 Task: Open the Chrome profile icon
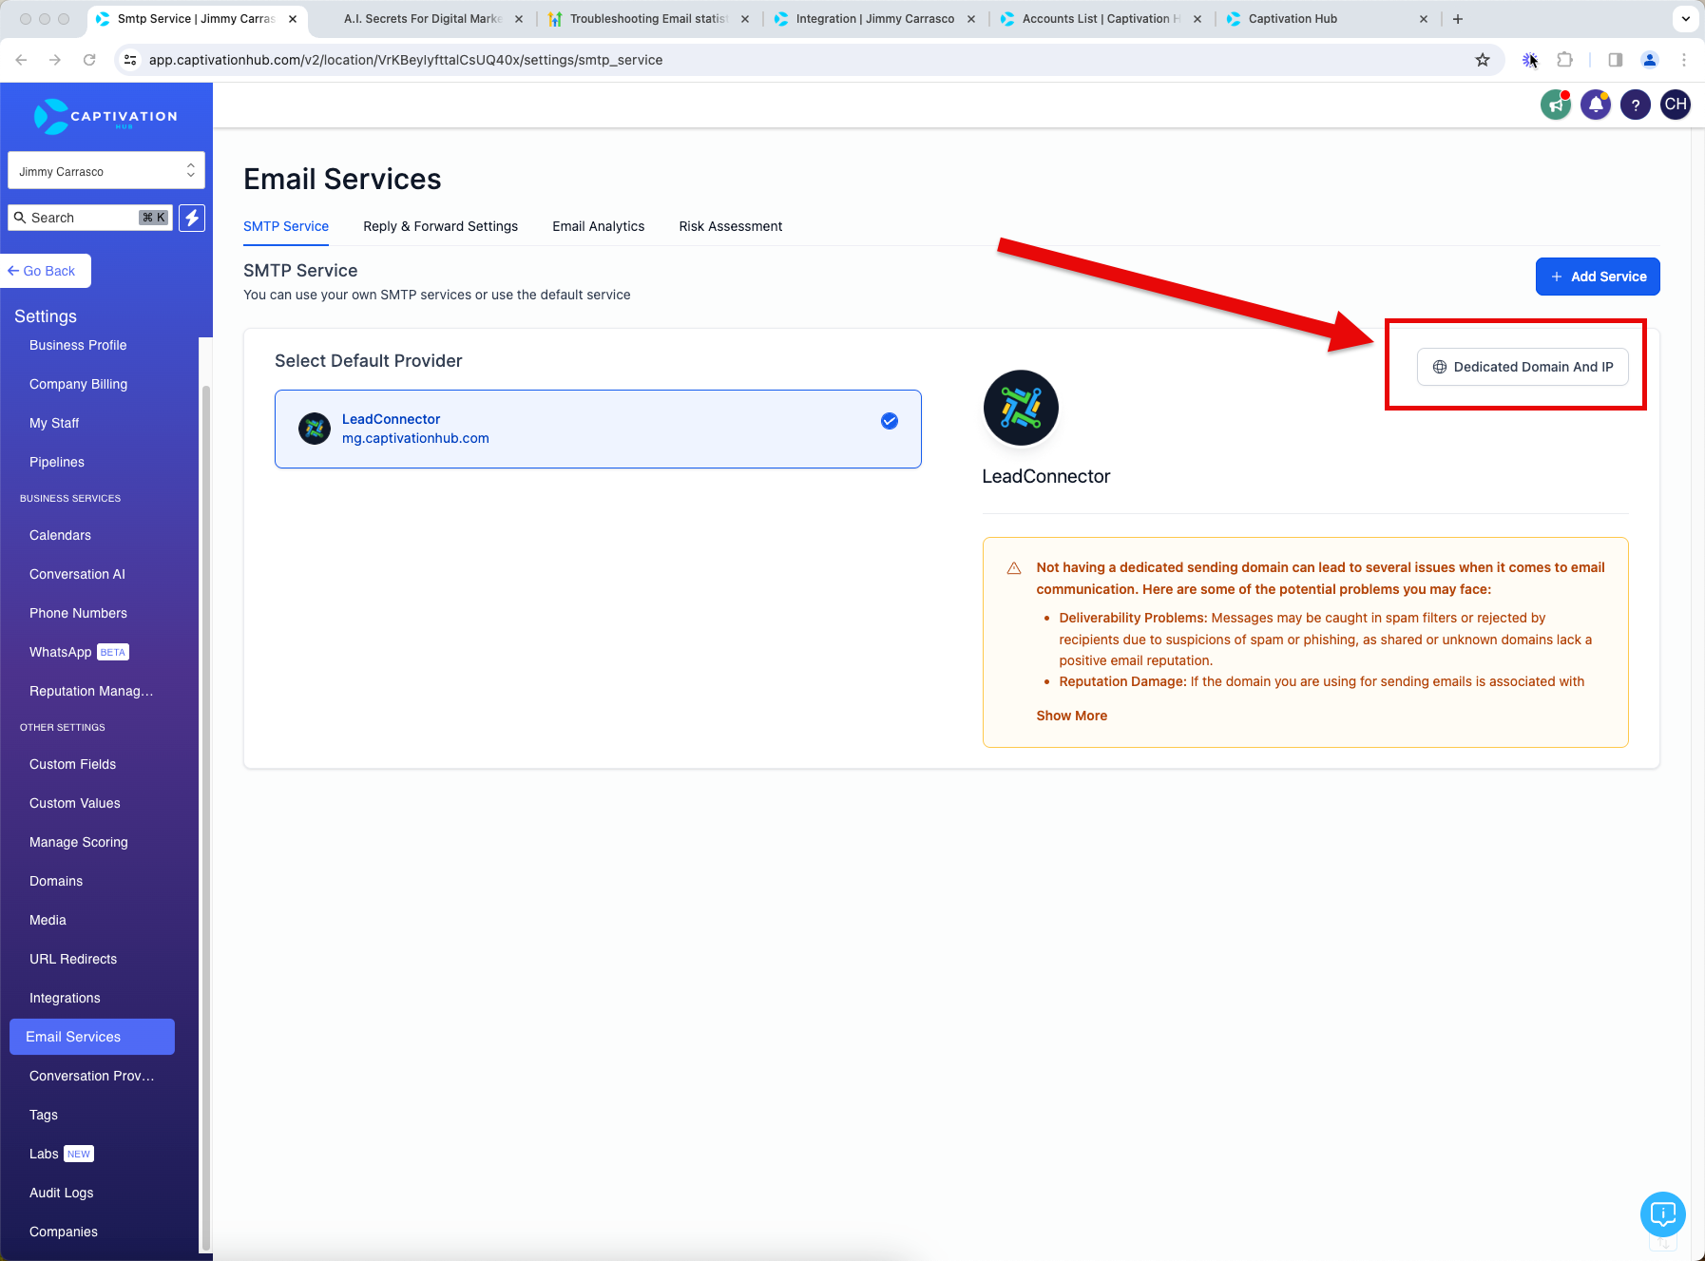[1650, 60]
